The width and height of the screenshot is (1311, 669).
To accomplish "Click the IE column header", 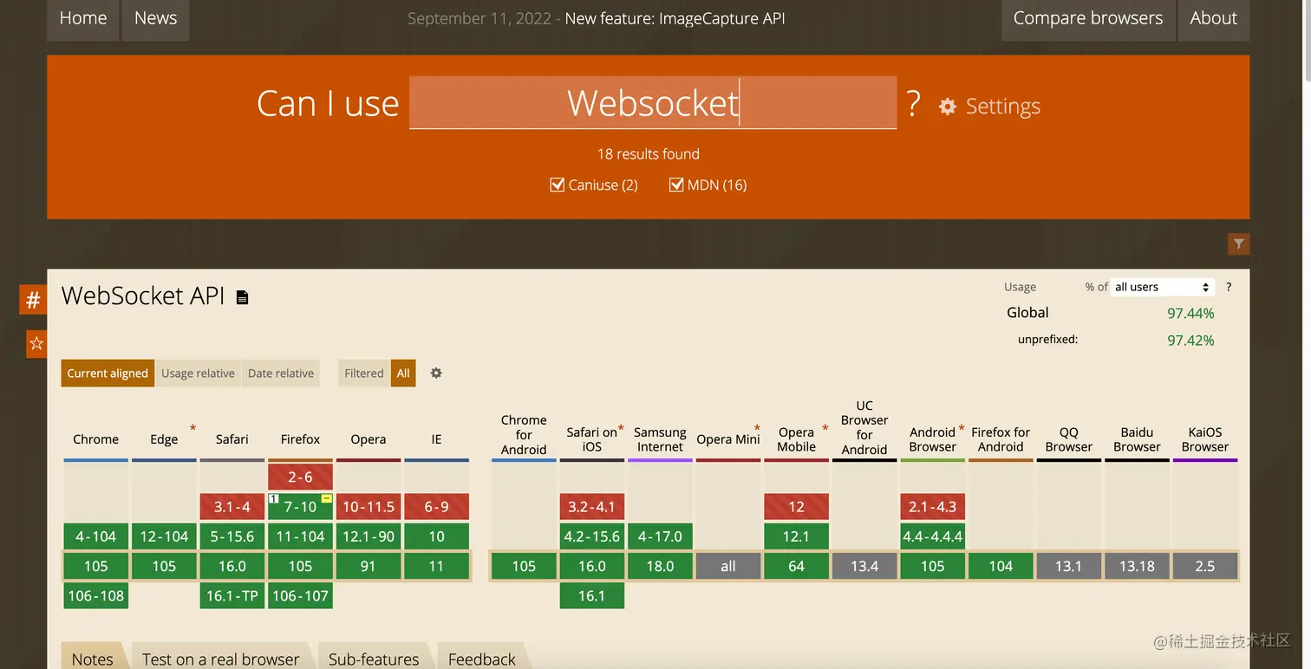I will tap(437, 439).
